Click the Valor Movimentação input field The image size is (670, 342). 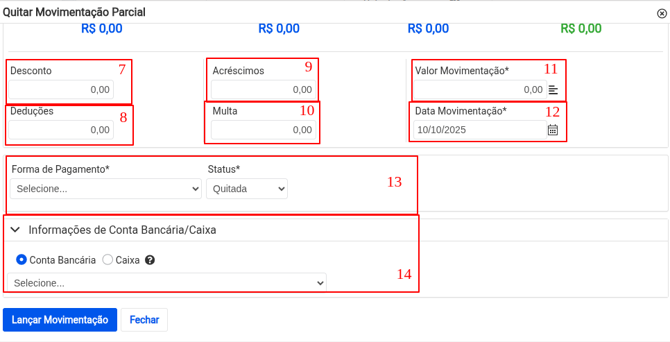point(479,89)
